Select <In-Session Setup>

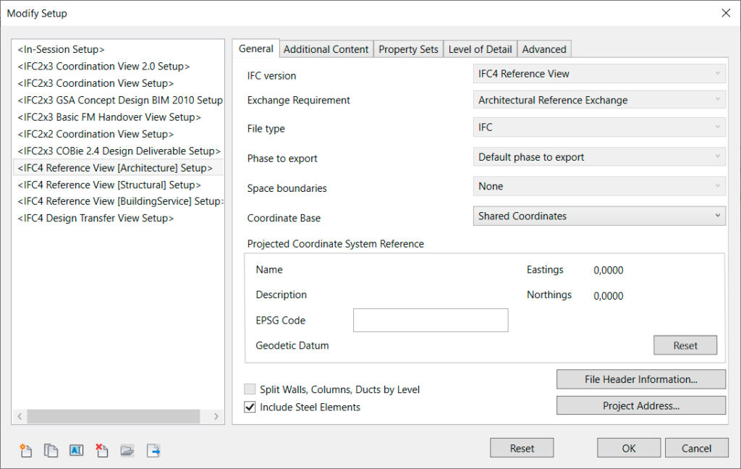pyautogui.click(x=118, y=49)
